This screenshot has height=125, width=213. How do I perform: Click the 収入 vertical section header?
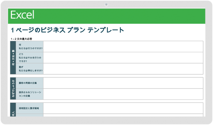point(13,111)
